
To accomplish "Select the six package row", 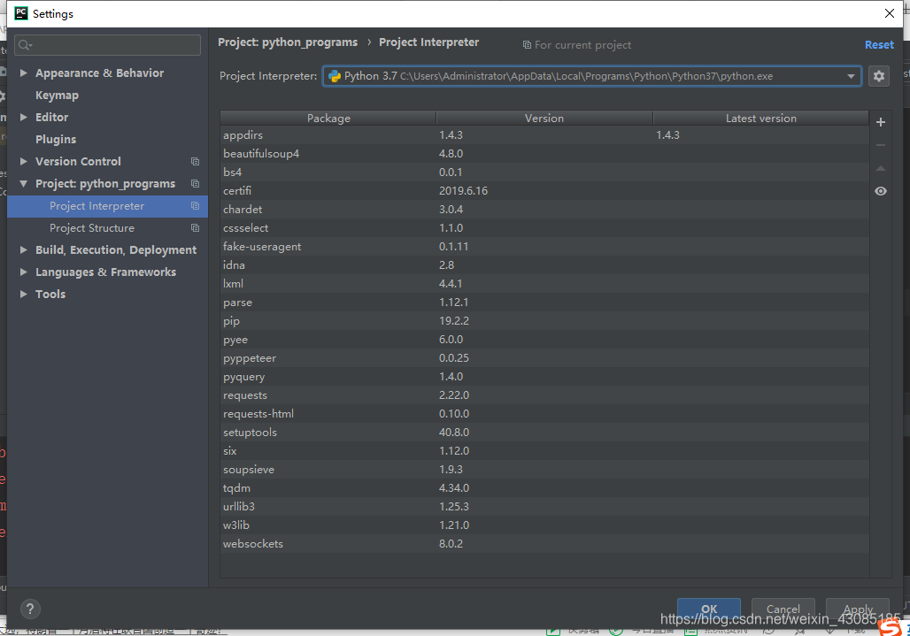I will tap(544, 450).
